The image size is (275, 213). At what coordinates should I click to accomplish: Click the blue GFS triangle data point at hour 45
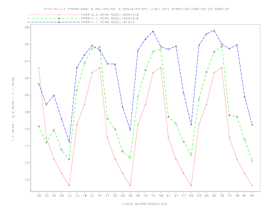pos(153,31)
